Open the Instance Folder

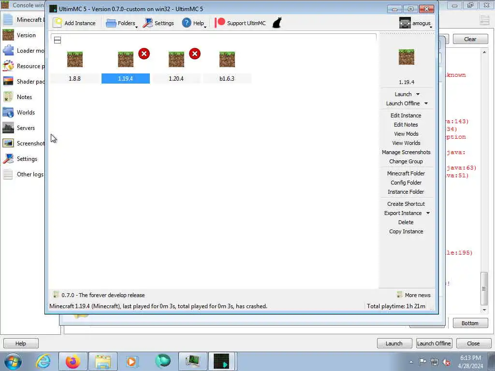point(406,192)
